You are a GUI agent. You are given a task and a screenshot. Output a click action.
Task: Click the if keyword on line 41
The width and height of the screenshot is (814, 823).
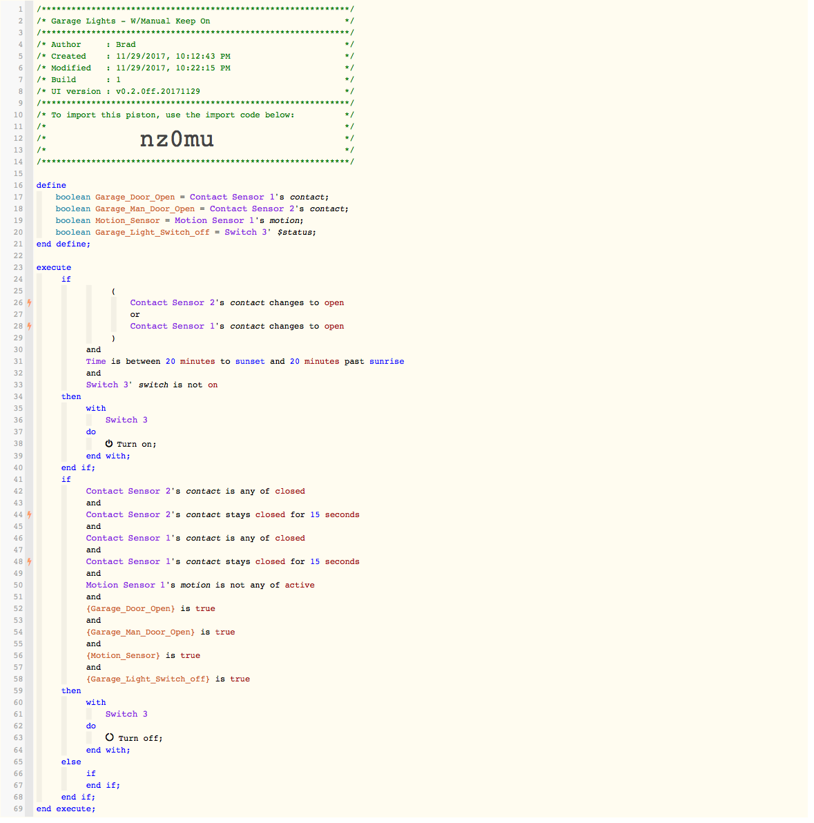click(x=66, y=479)
